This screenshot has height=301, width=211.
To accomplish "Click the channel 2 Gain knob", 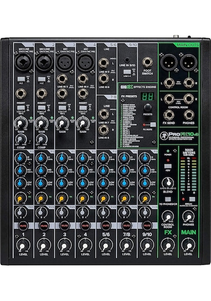I will (x=41, y=123).
